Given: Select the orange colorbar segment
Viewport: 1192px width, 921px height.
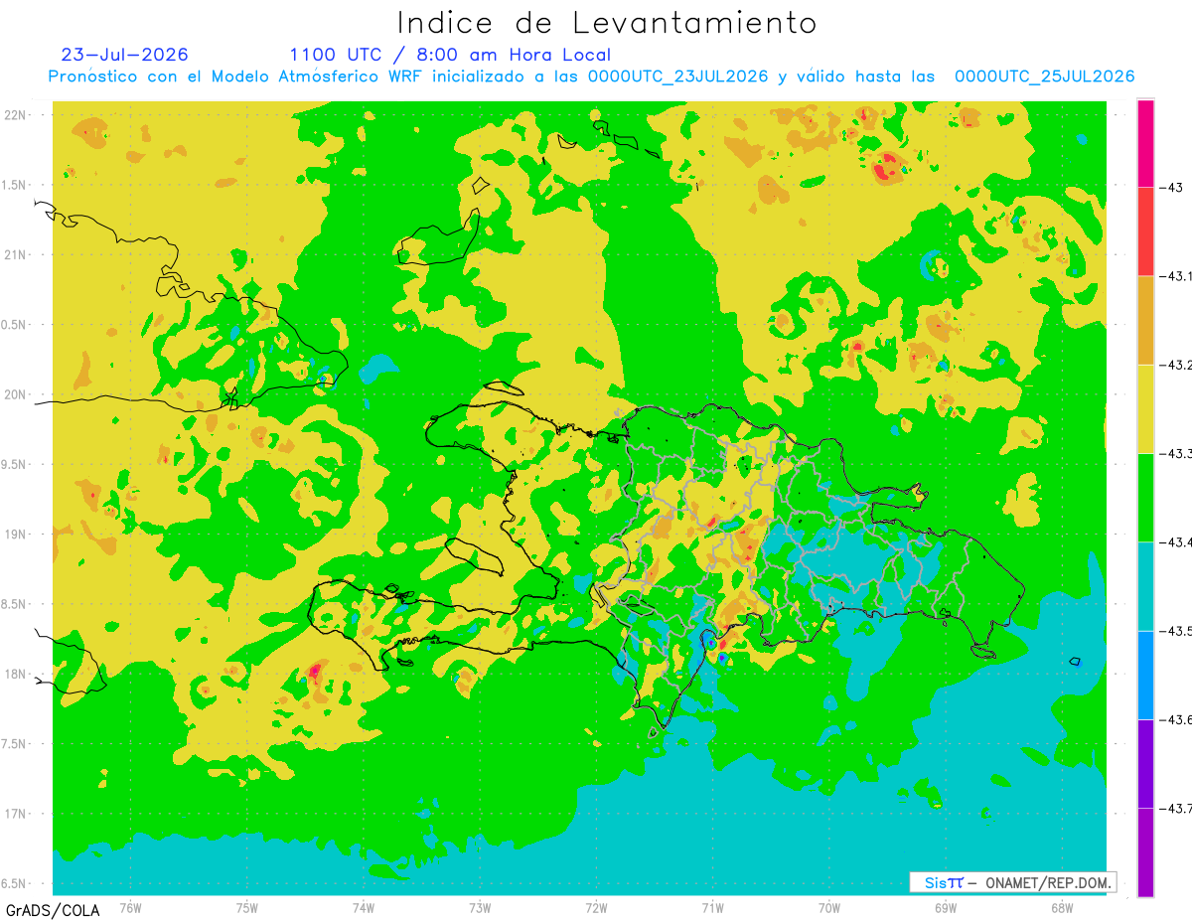Looking at the screenshot, I should tap(1145, 320).
